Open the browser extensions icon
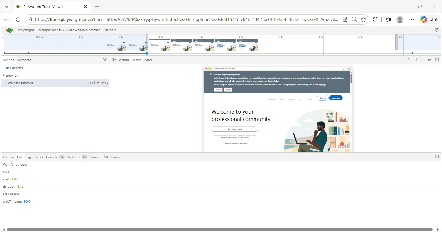Image resolution: width=442 pixels, height=232 pixels. pyautogui.click(x=375, y=19)
